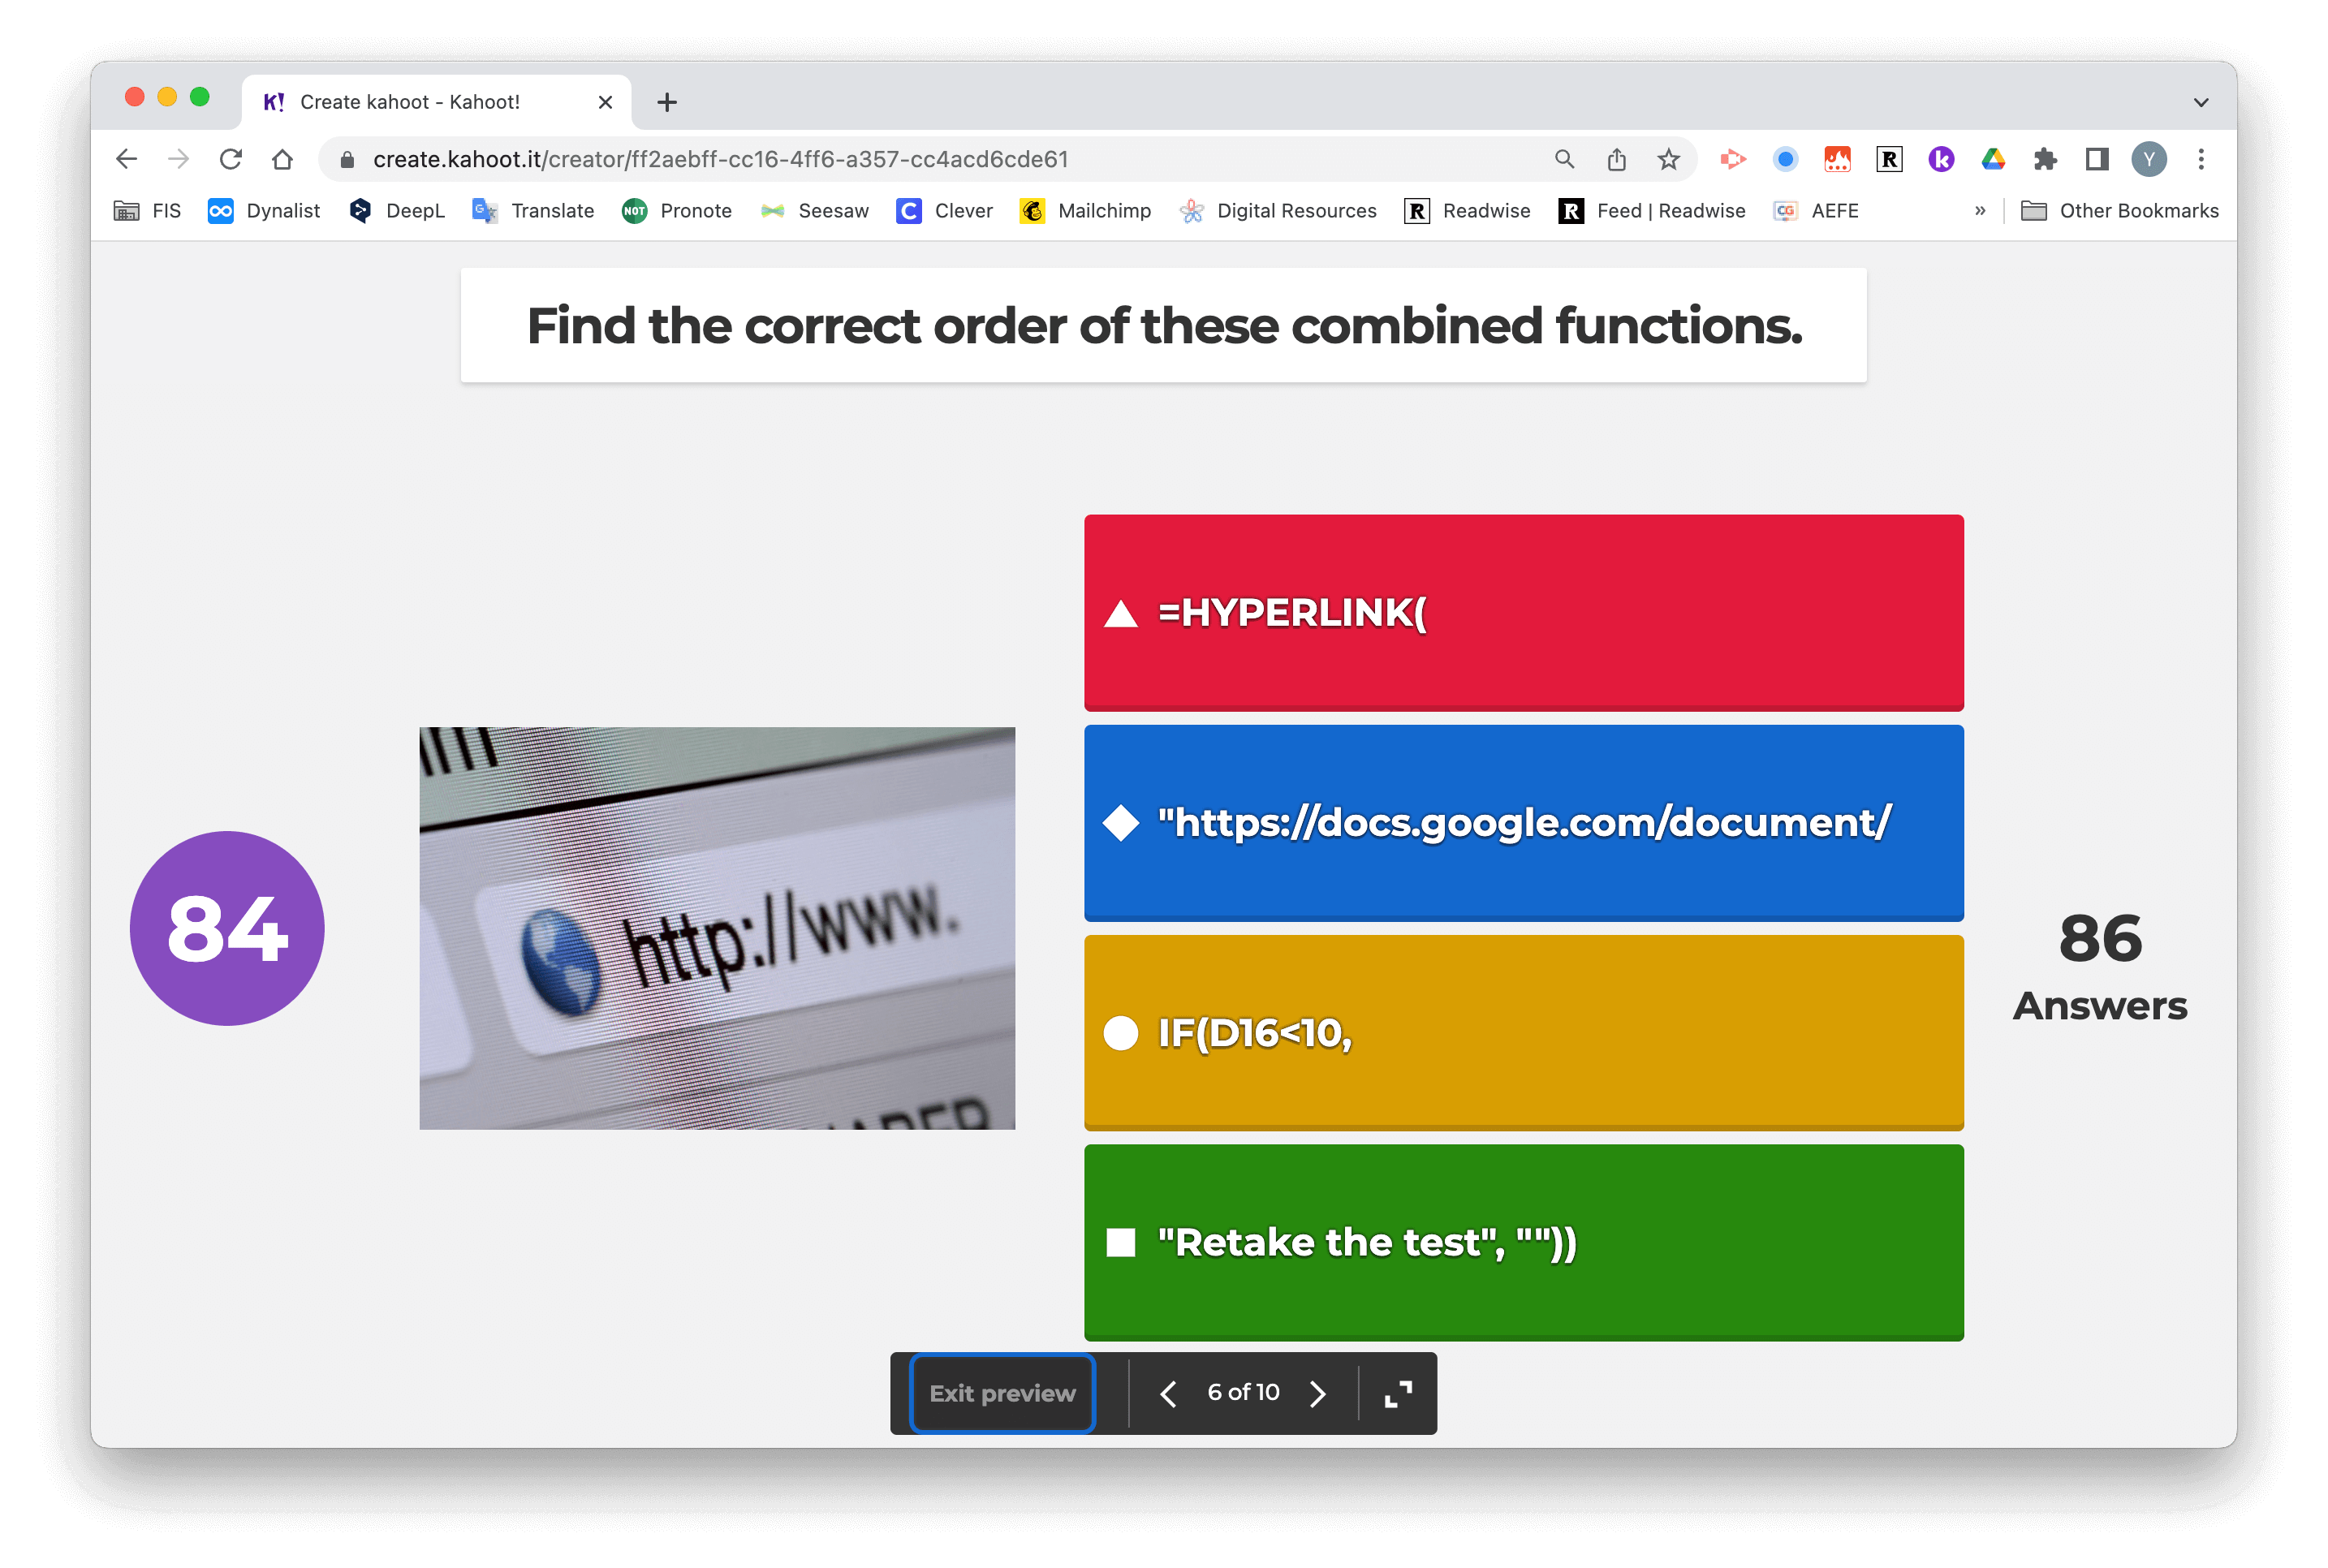This screenshot has height=1568, width=2328.
Task: Click the triangle shape icon on red option
Action: pyautogui.click(x=1120, y=613)
